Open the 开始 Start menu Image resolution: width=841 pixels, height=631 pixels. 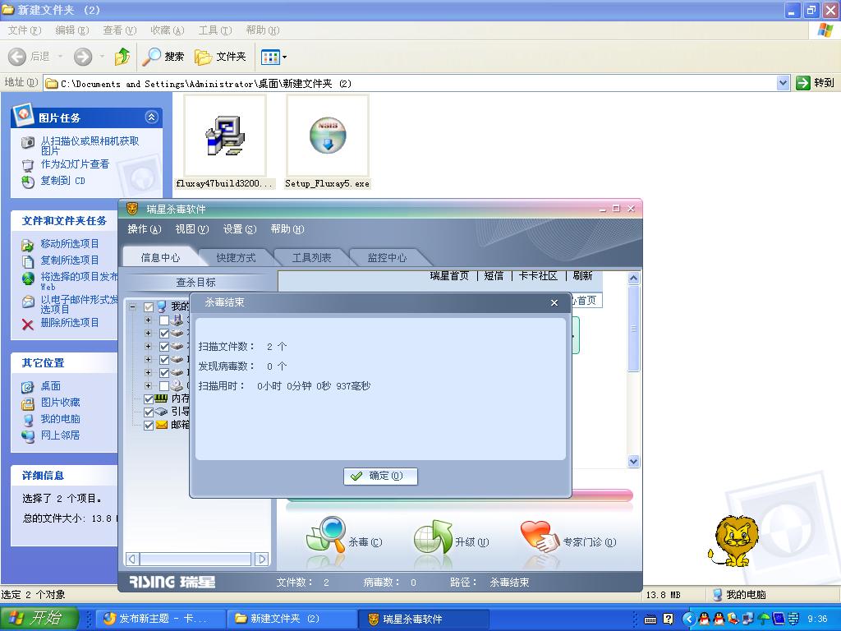pyautogui.click(x=39, y=618)
